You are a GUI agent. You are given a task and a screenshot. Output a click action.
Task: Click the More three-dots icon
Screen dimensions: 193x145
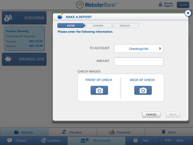pyautogui.click(x=168, y=140)
